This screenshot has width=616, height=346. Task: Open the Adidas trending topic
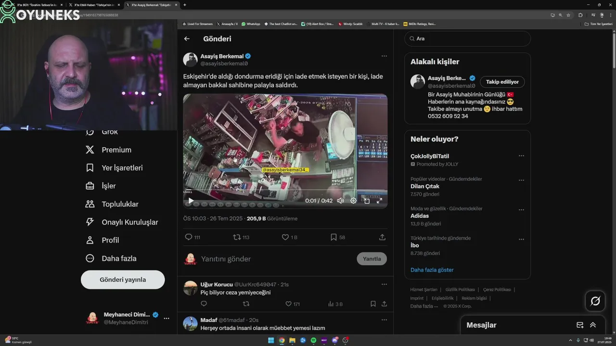click(420, 216)
